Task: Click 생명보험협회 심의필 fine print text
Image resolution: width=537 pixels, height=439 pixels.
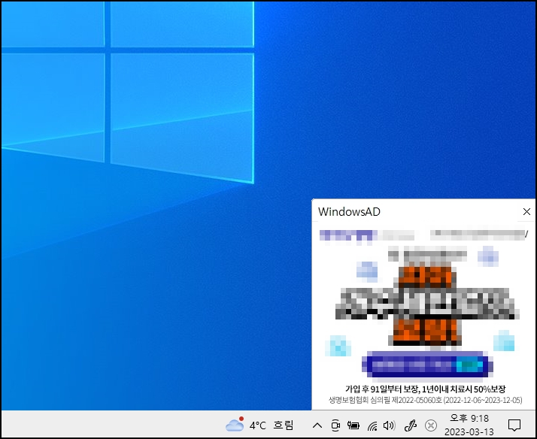Action: 426,400
